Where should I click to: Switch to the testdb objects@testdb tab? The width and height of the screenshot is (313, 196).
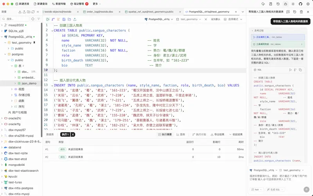pyautogui.click(x=58, y=12)
